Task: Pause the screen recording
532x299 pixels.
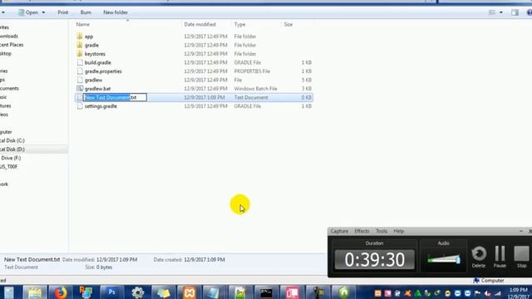Action: point(500,257)
